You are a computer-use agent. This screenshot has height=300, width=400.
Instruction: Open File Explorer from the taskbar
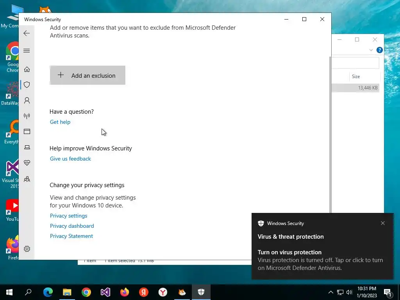tap(67, 292)
